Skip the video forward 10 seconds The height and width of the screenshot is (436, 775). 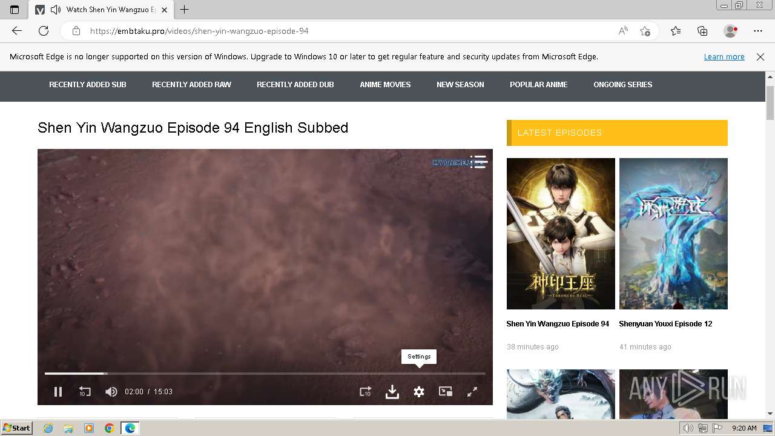pyautogui.click(x=365, y=392)
